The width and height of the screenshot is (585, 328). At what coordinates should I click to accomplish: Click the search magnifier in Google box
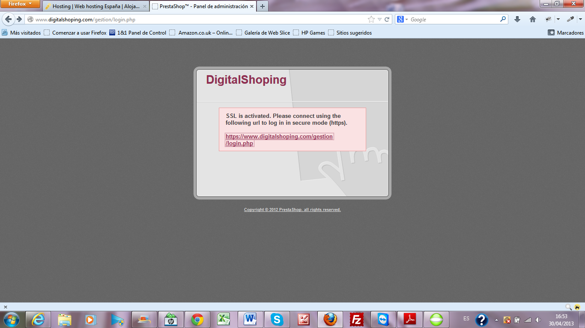503,19
